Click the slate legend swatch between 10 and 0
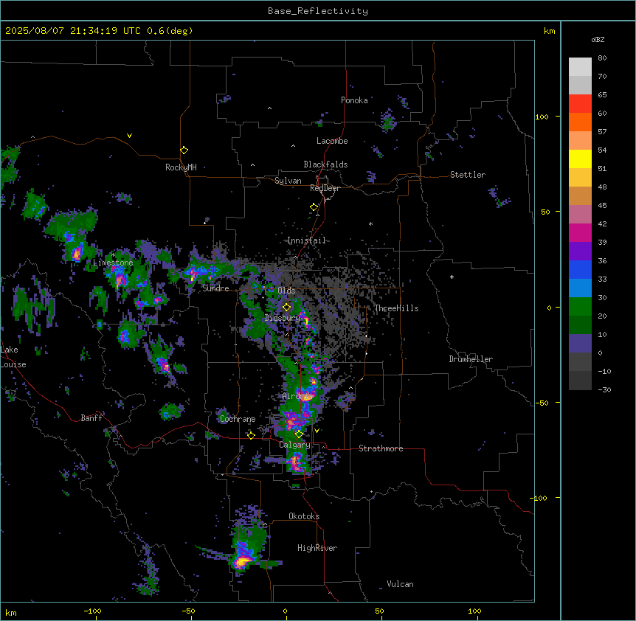The height and width of the screenshot is (621, 636). (x=580, y=344)
